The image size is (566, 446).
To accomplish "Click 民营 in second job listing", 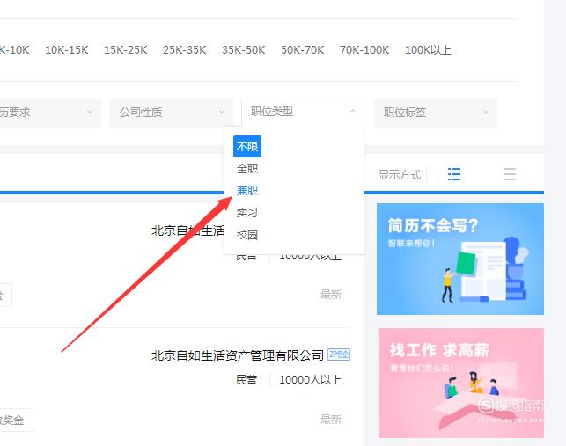I will click(x=246, y=380).
